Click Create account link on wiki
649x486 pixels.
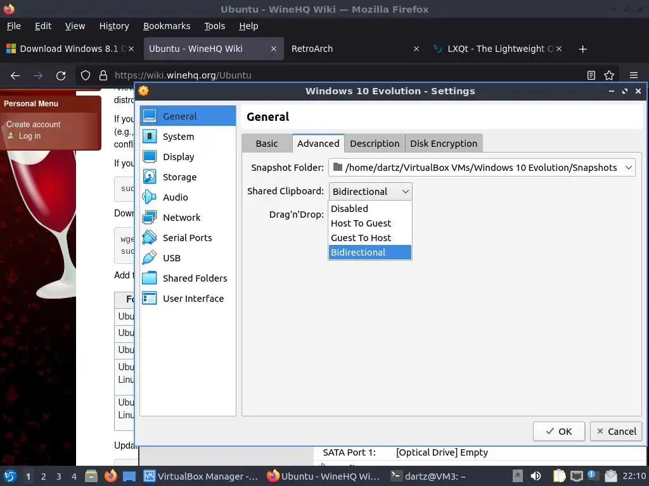pos(33,125)
